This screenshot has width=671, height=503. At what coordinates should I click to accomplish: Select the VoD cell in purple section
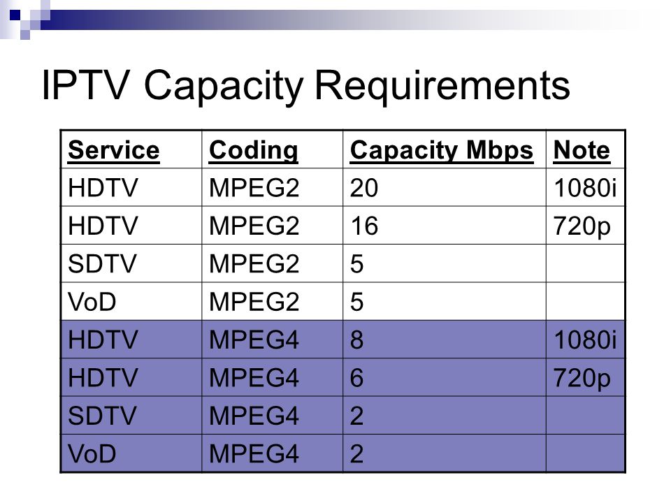tap(131, 454)
